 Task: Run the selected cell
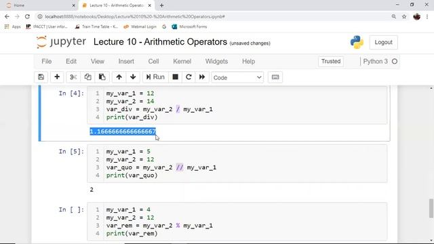155,77
